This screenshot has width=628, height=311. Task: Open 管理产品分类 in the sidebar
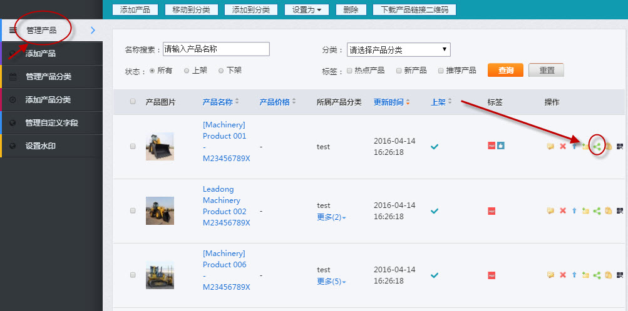tap(48, 77)
